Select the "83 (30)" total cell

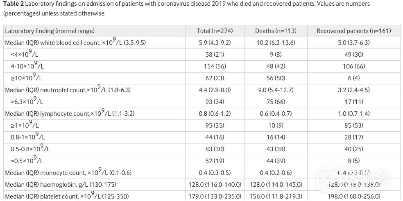[215, 149]
